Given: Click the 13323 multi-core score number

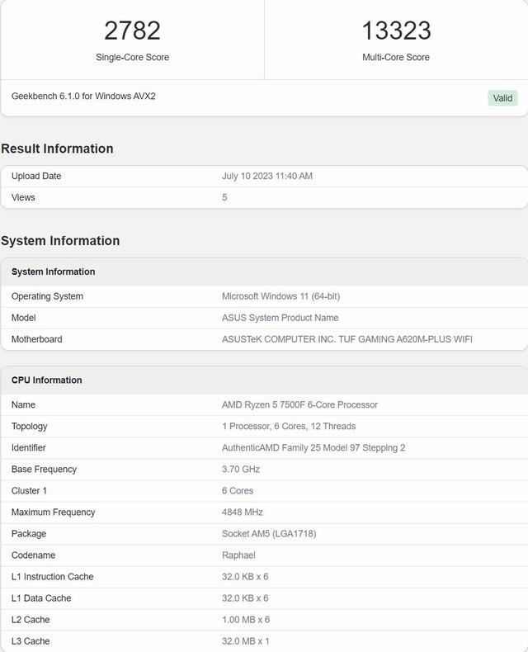Looking at the screenshot, I should [396, 31].
